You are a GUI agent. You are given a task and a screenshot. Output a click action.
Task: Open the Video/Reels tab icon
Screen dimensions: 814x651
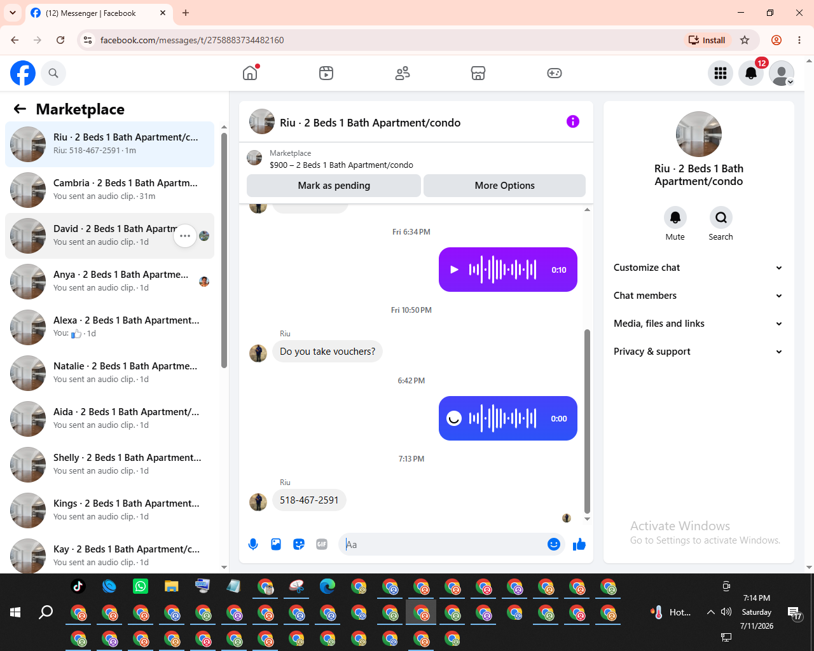tap(326, 73)
